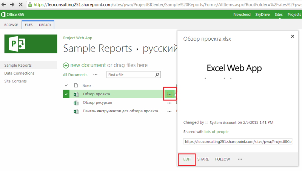Image resolution: width=302 pixels, height=171 pixels.
Task: Switch to the BROWSE ribbon tab
Action: point(11,25)
